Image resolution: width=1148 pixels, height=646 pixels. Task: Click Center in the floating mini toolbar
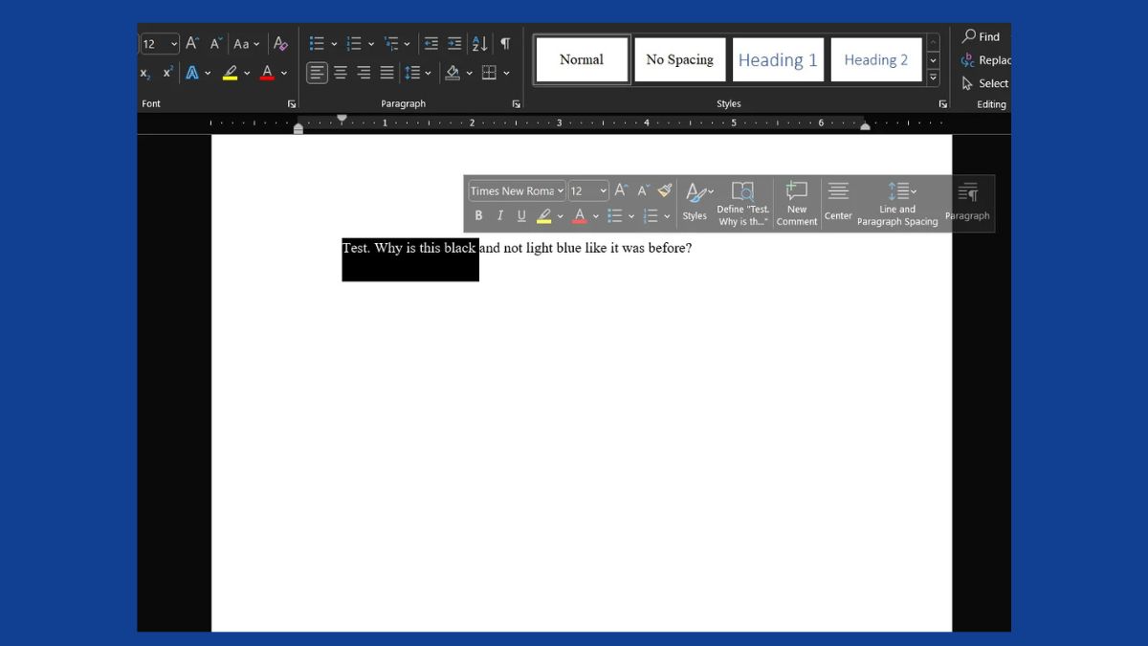coord(838,203)
